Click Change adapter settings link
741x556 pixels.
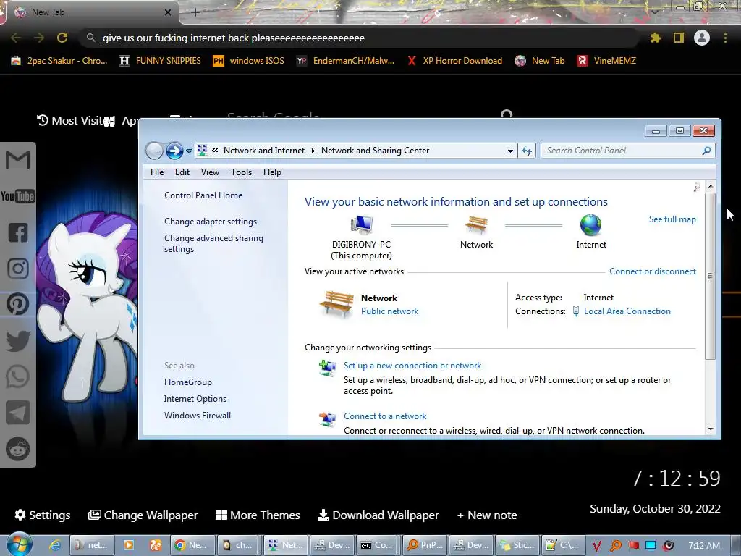tap(211, 222)
